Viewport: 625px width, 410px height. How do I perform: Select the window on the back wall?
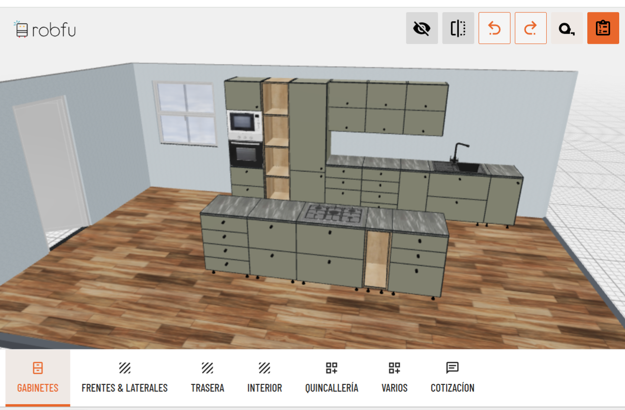186,113
